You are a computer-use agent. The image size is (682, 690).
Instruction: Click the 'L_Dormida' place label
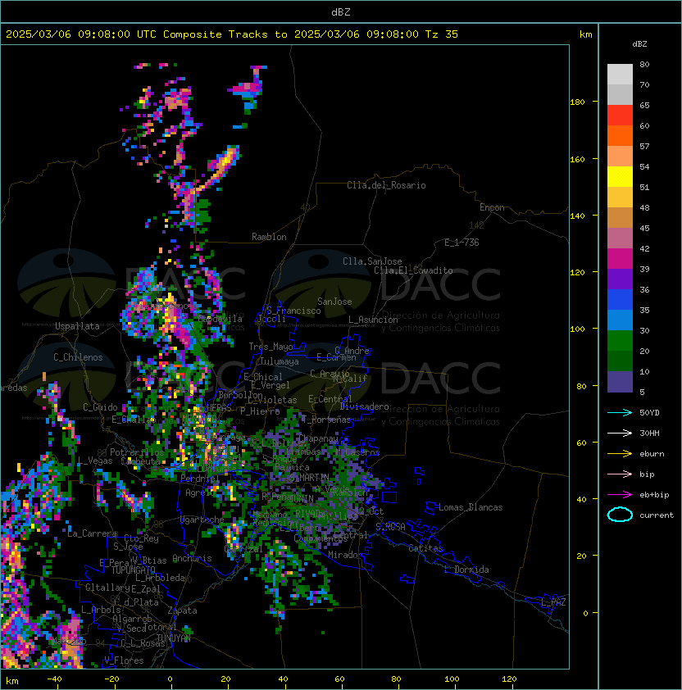[466, 570]
